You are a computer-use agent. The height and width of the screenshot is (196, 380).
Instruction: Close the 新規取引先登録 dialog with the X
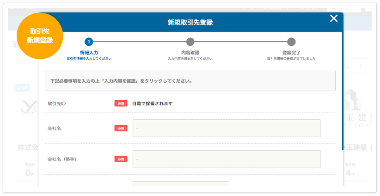point(334,18)
